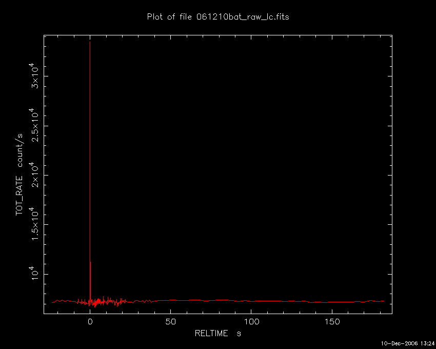Click y-axis tick label '2.5×10⁴'
436x349 pixels.
point(35,125)
